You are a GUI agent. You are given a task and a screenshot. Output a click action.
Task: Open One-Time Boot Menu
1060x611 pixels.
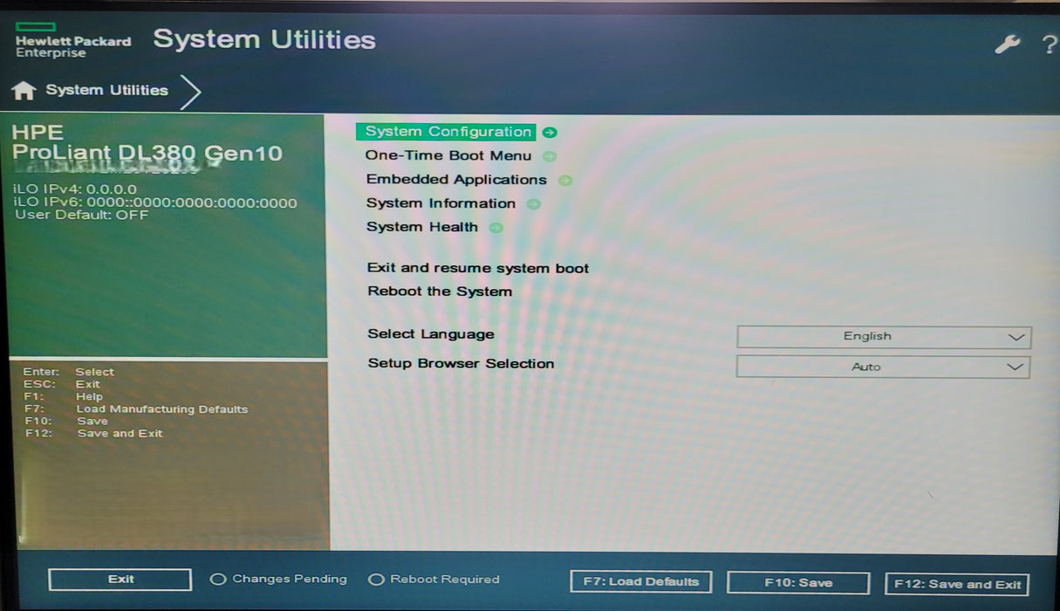pyautogui.click(x=448, y=156)
